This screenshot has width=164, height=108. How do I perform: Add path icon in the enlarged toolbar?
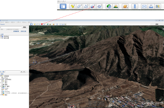click(86, 6)
